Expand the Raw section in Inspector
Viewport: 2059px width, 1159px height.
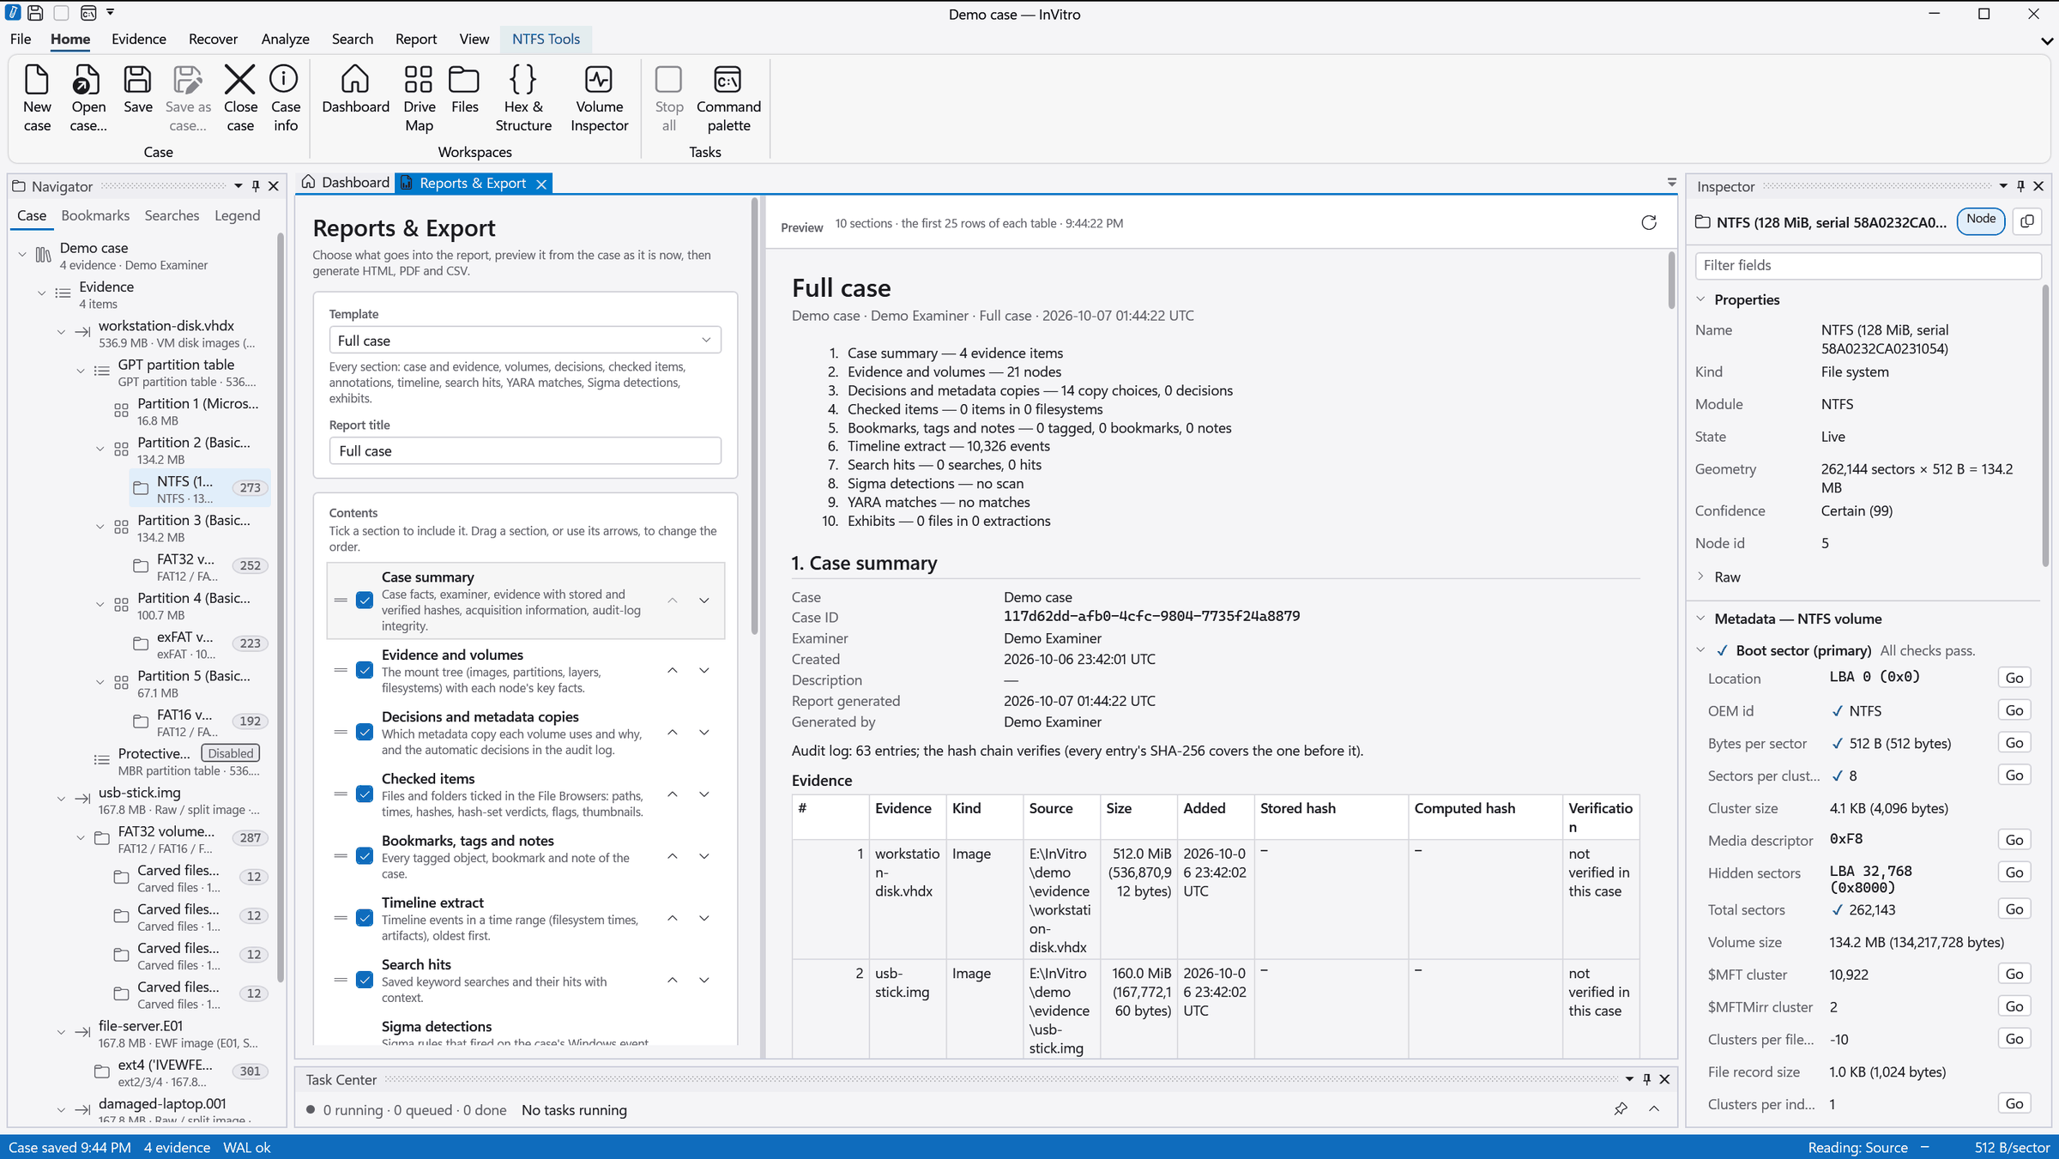click(1700, 576)
